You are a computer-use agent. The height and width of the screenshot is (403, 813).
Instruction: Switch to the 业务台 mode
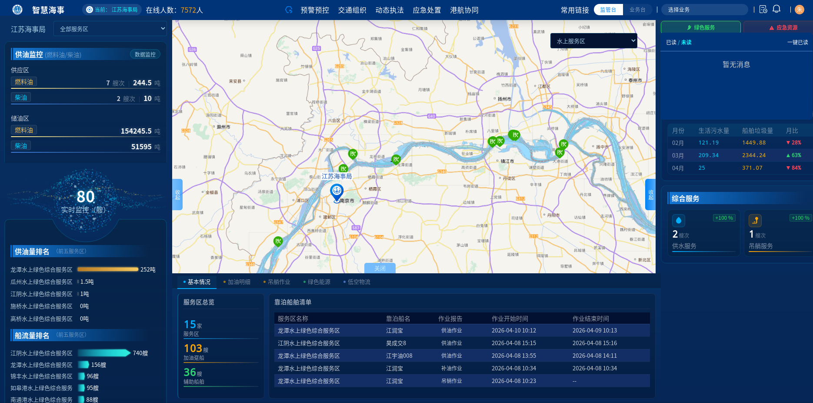pyautogui.click(x=637, y=10)
